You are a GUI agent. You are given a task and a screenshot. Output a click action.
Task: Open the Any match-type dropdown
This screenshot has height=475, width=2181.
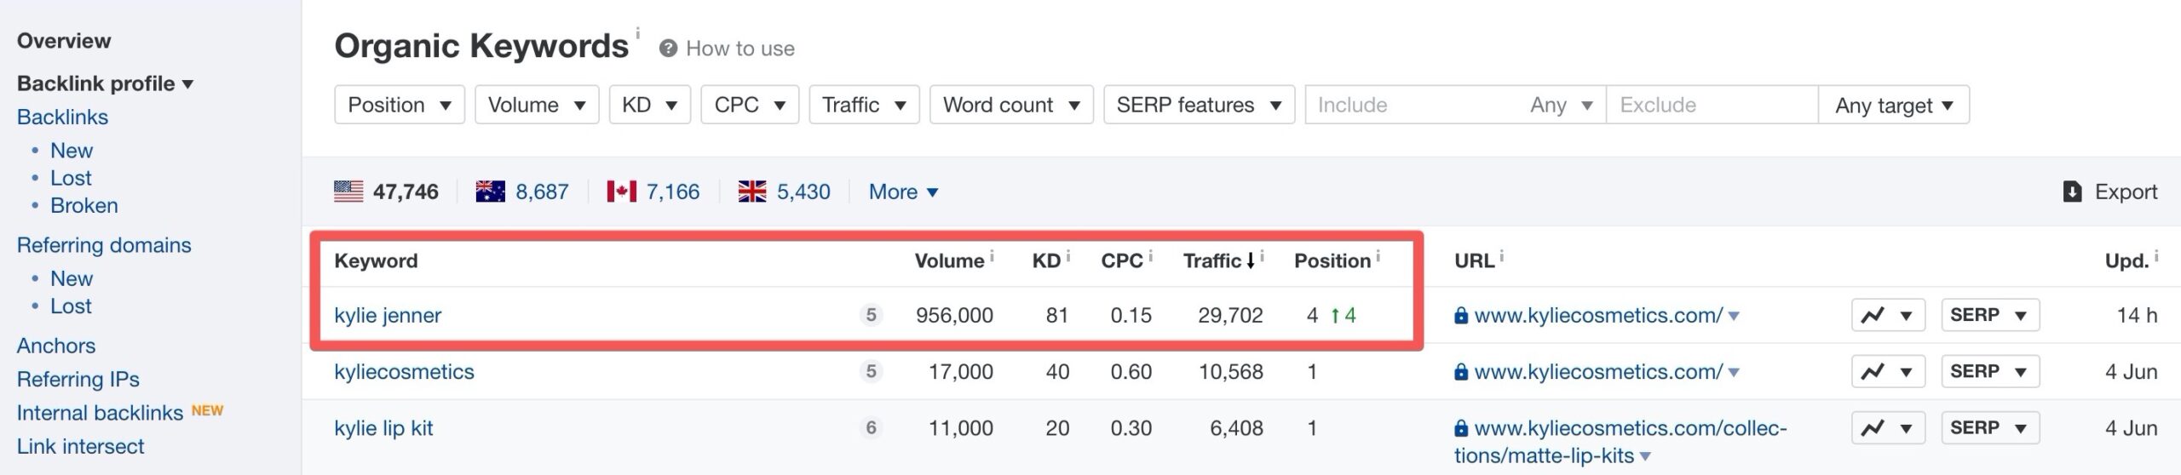[1561, 105]
